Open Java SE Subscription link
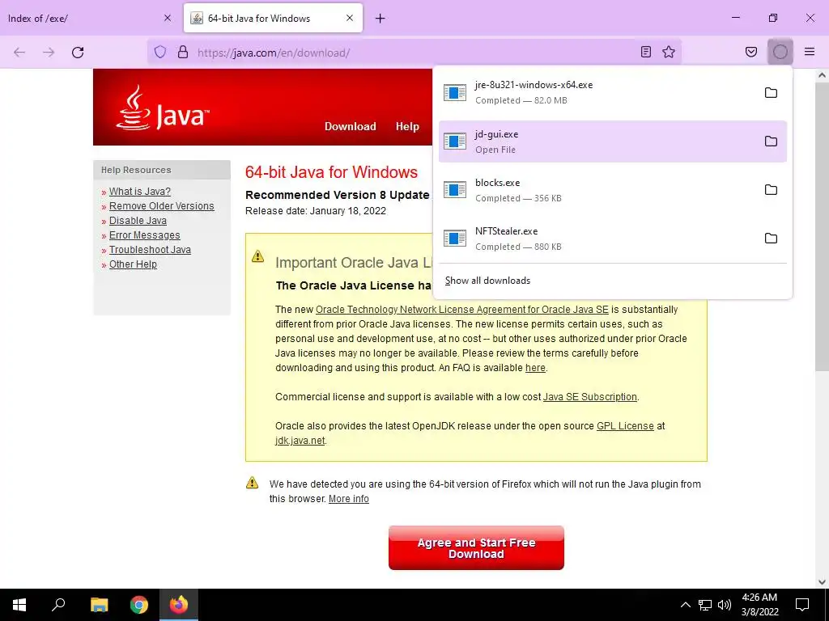 [x=589, y=396]
